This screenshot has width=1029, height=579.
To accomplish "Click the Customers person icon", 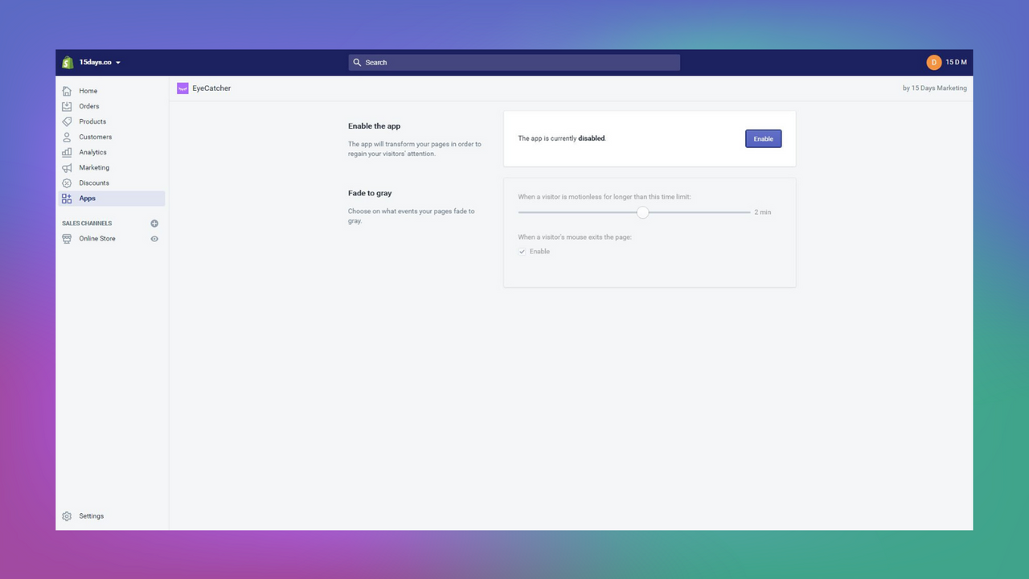I will (67, 137).
